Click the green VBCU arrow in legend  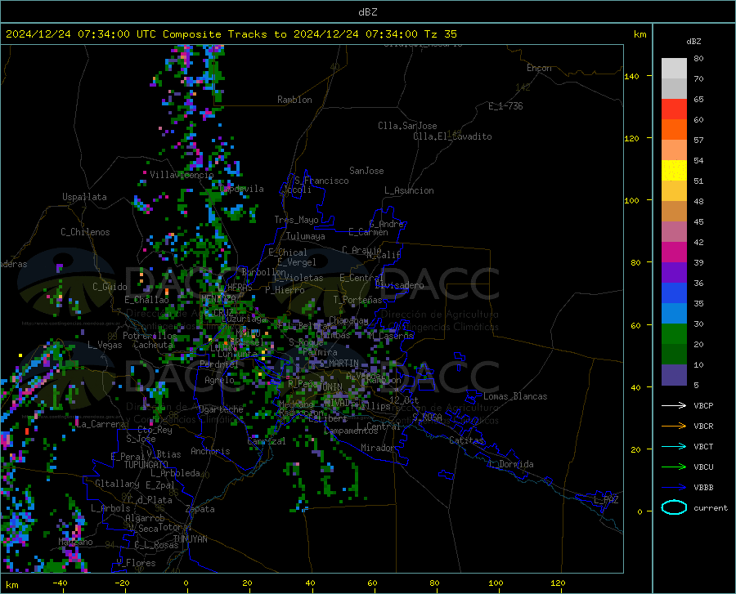point(674,467)
